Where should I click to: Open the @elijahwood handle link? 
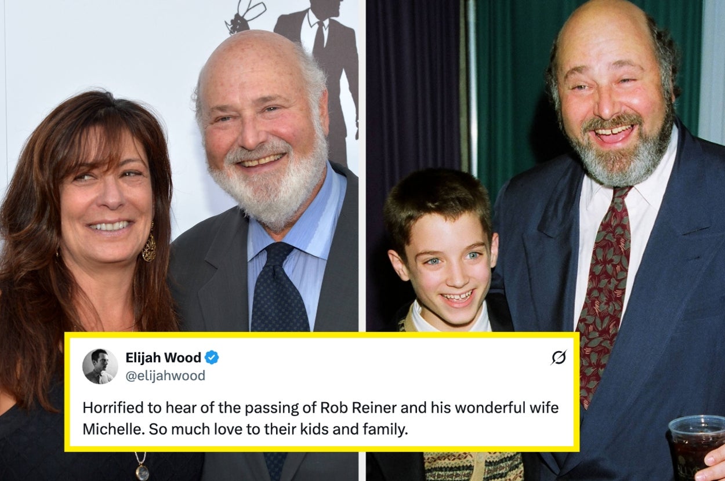pyautogui.click(x=165, y=376)
